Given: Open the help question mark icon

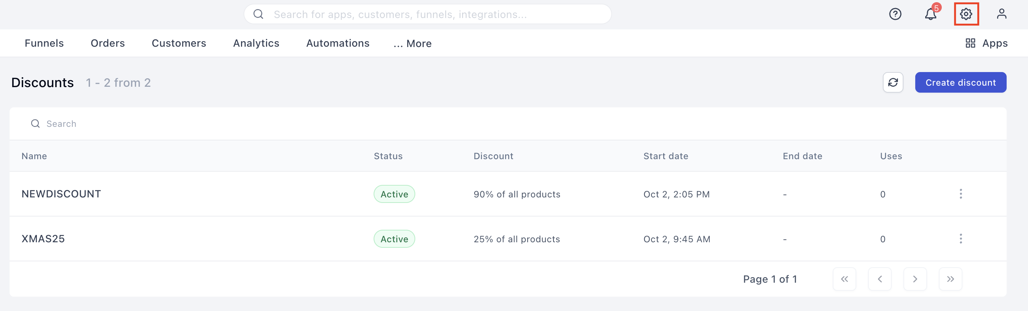Looking at the screenshot, I should pos(895,14).
